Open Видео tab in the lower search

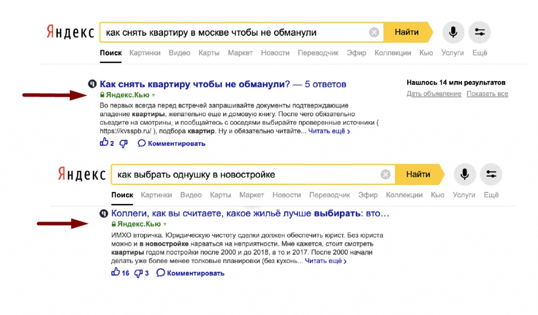coord(191,195)
